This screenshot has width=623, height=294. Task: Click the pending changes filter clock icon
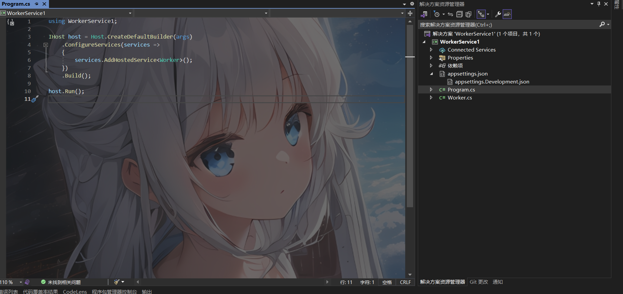(437, 14)
